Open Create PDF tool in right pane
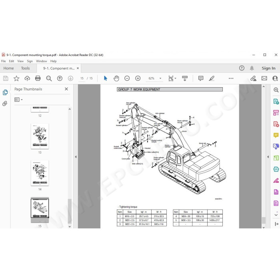 [276, 124]
